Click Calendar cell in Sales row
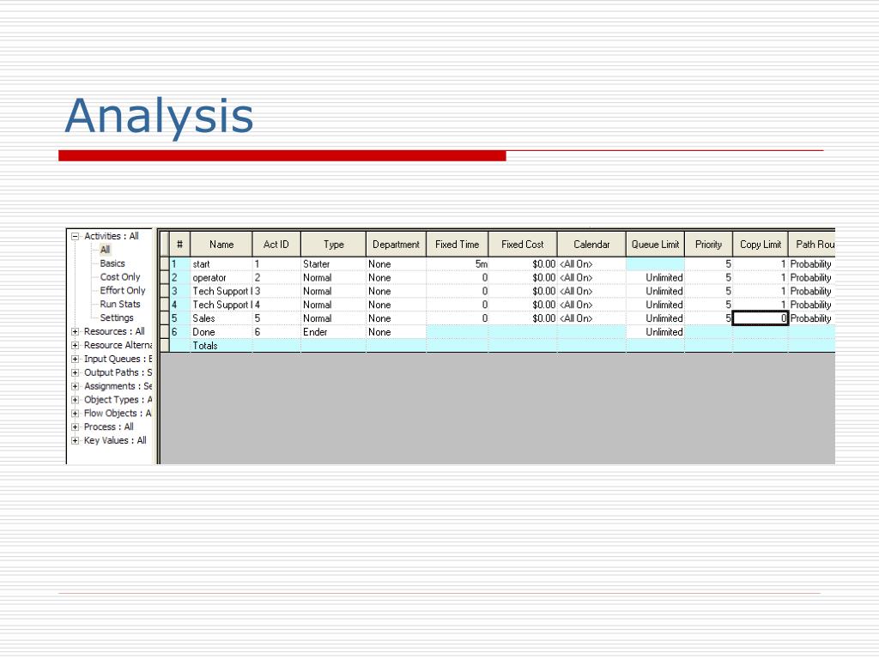 [x=591, y=318]
